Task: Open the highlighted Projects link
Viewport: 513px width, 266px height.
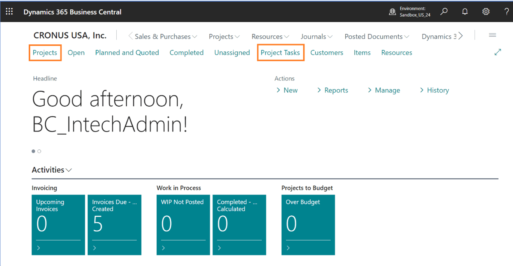Action: point(45,53)
